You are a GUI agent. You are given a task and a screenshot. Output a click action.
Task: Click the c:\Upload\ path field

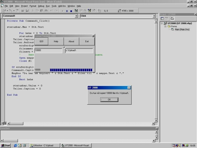79,51
